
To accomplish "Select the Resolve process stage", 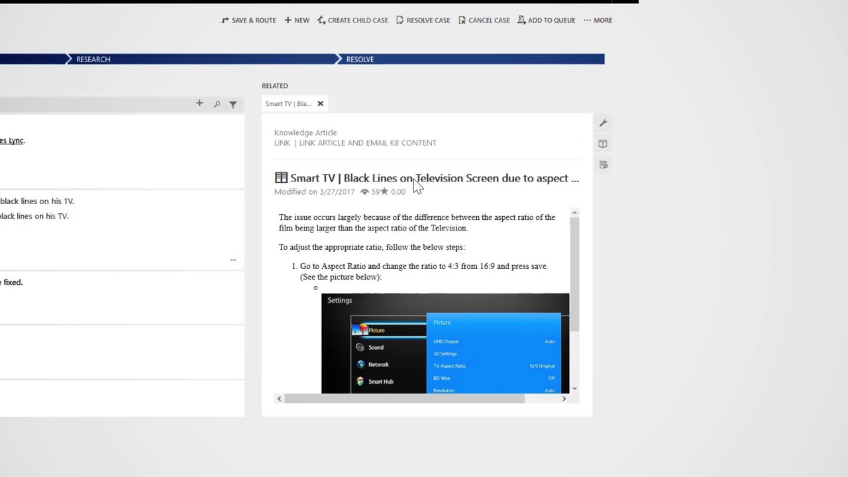I will [x=360, y=59].
